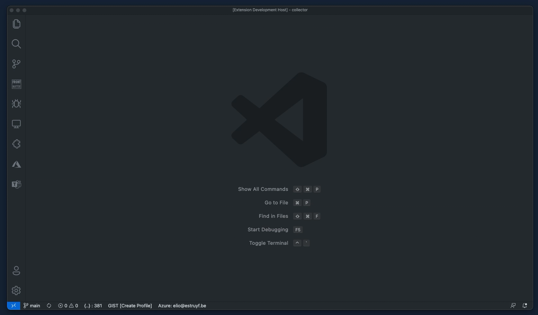Screen dimensions: 538x315
Task: Open the Front Matter panel
Action: 16,84
